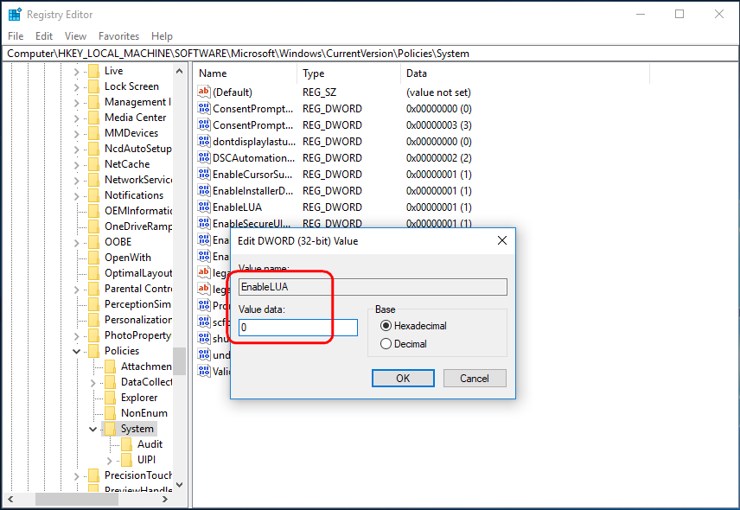Viewport: 740px width, 510px height.
Task: Click the OOBE folder icon
Action: (x=94, y=242)
